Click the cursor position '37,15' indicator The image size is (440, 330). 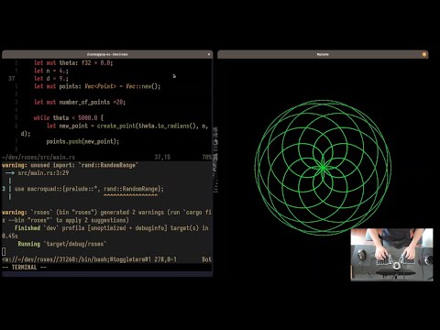(x=162, y=157)
